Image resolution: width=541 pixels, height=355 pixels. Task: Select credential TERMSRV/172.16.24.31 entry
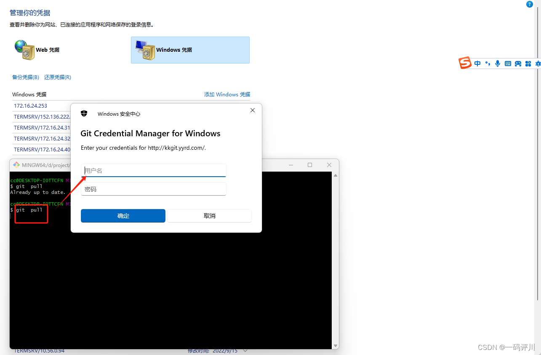coord(42,127)
